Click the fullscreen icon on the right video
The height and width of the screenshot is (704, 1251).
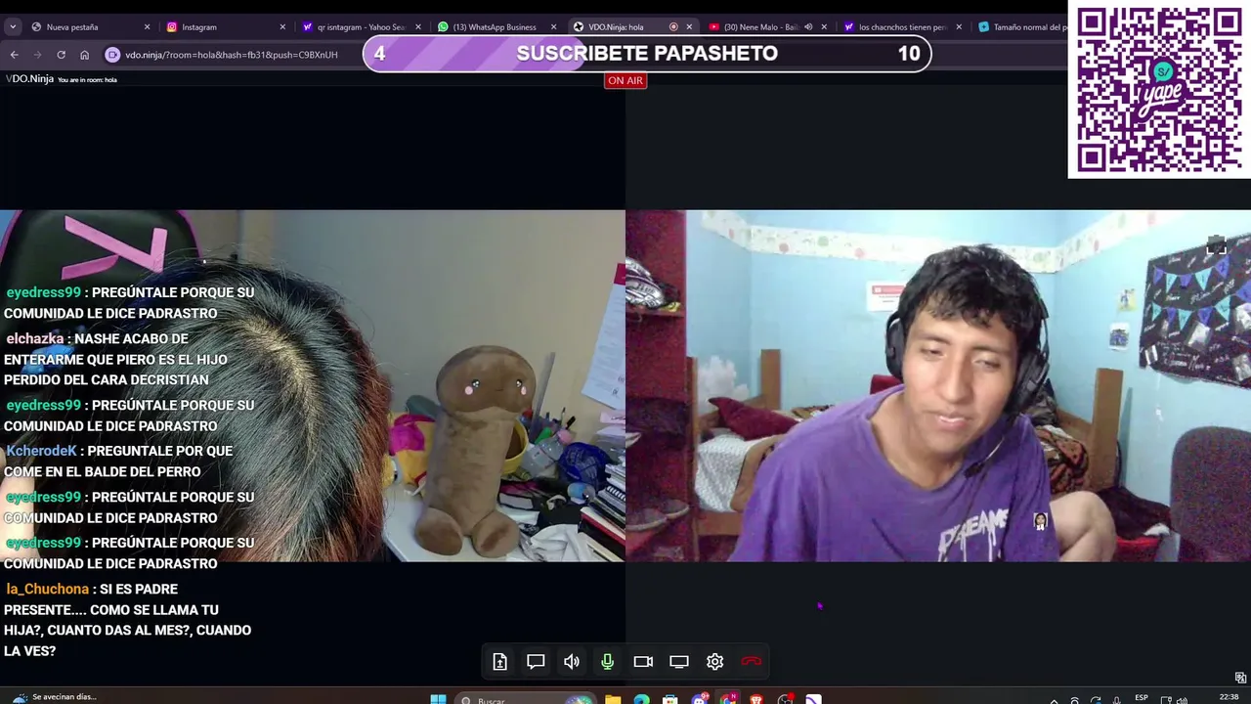(x=1216, y=245)
